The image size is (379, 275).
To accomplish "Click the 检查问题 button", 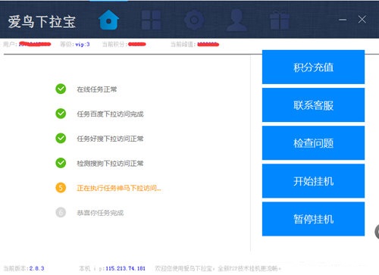I will tap(313, 143).
